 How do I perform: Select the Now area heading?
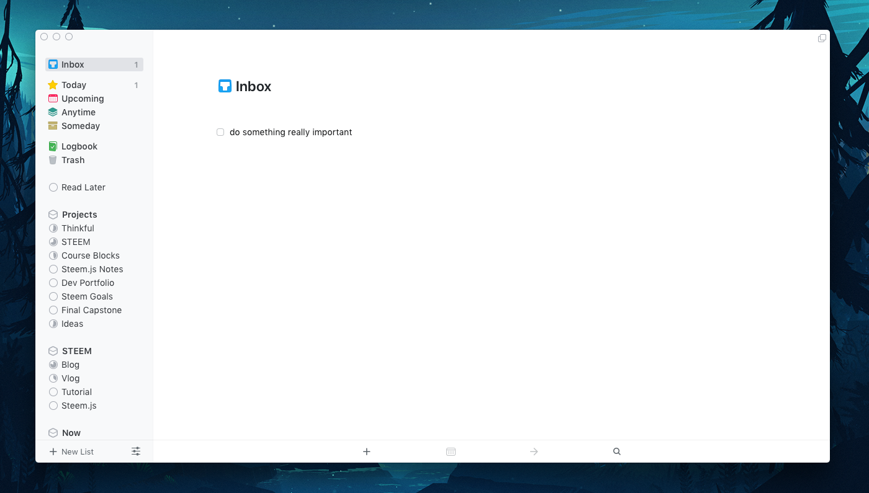click(x=94, y=433)
